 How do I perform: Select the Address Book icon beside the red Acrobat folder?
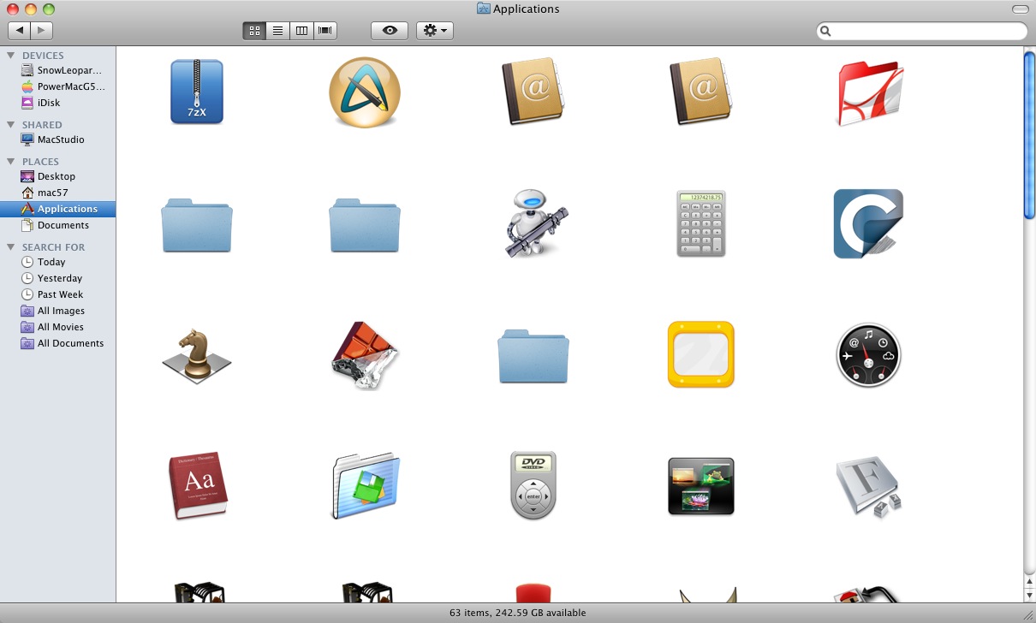point(701,92)
